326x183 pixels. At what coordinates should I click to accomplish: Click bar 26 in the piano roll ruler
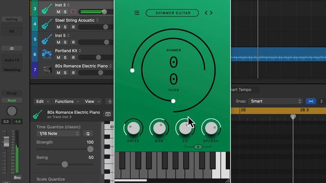(x=243, y=110)
